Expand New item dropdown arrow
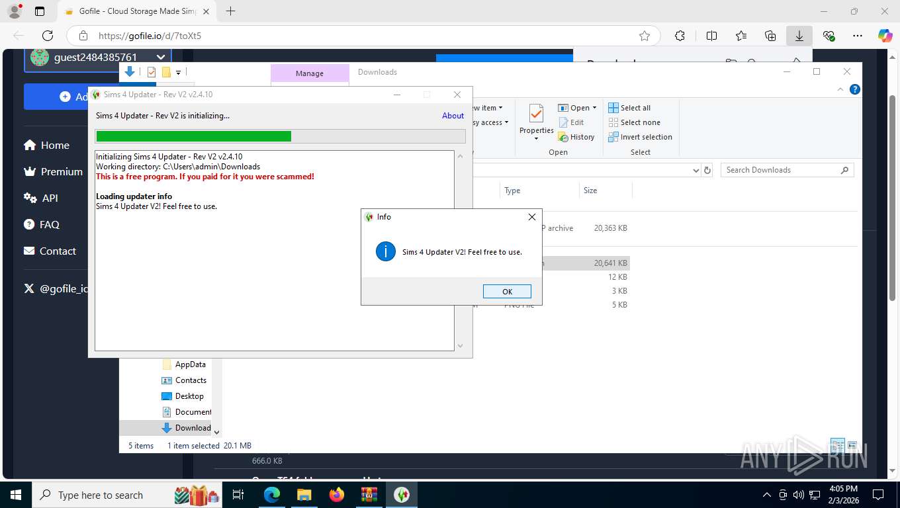 click(500, 108)
